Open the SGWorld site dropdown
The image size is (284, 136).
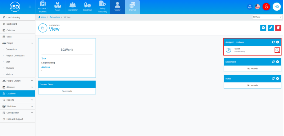click(x=267, y=17)
